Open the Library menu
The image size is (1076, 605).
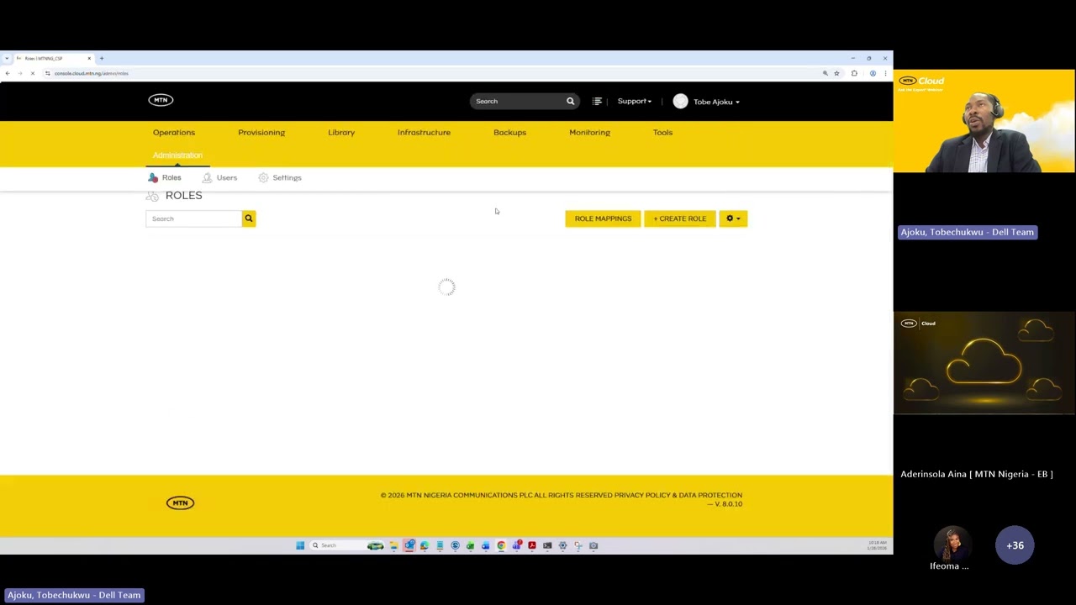pos(341,132)
